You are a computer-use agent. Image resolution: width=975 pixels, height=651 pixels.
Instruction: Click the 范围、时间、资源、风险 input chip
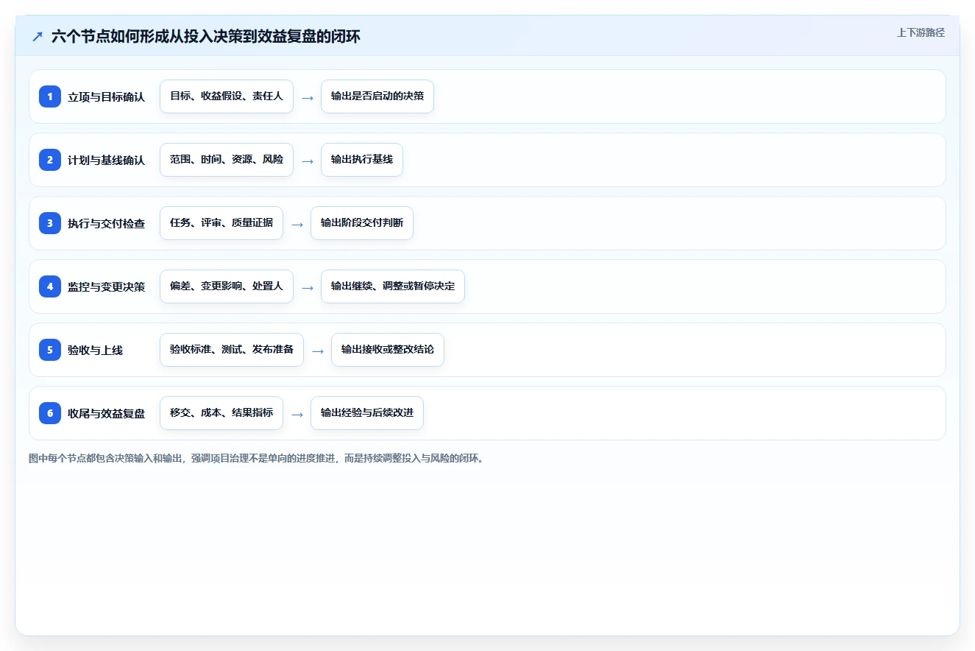click(227, 160)
